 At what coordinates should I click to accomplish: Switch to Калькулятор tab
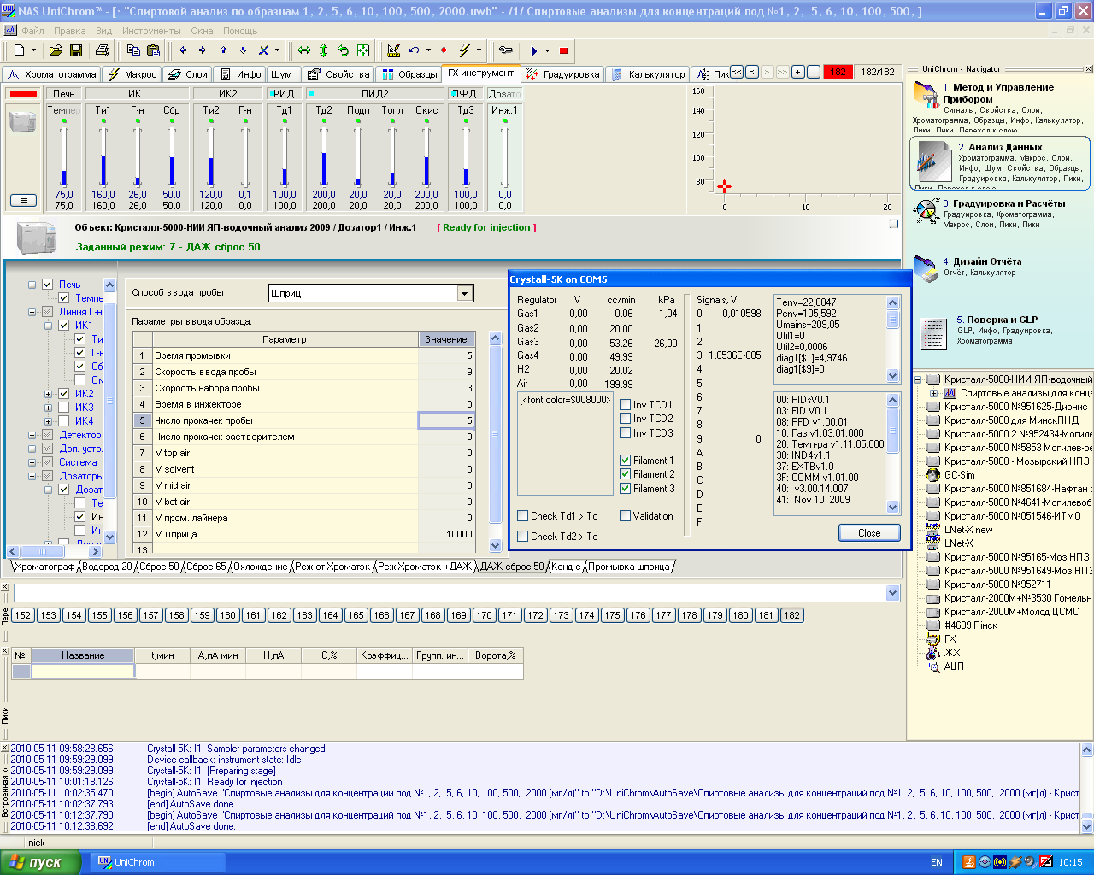[x=648, y=74]
